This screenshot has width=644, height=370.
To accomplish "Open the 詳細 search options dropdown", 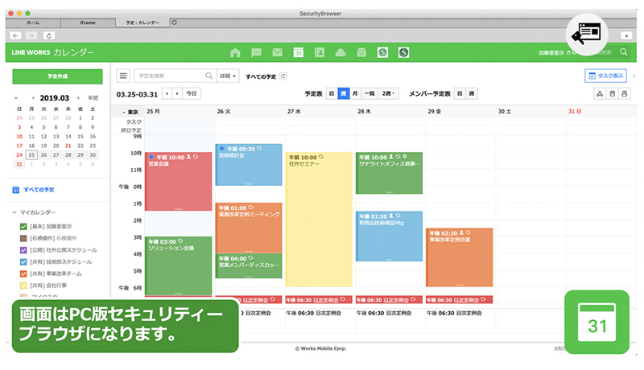I will pyautogui.click(x=228, y=76).
